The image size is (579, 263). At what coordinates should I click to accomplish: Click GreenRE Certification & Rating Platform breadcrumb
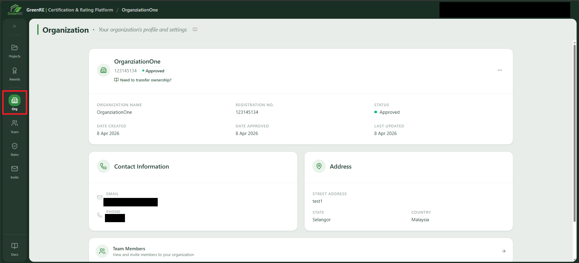[x=70, y=10]
